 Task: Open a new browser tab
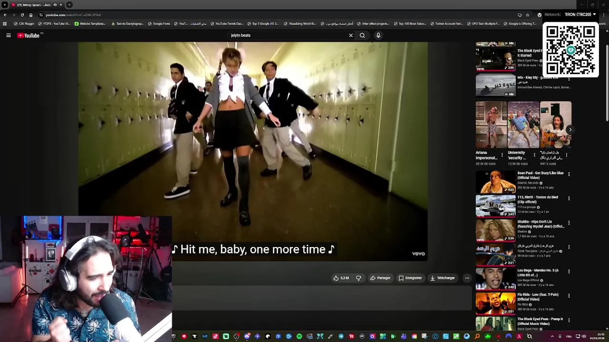[x=69, y=5]
